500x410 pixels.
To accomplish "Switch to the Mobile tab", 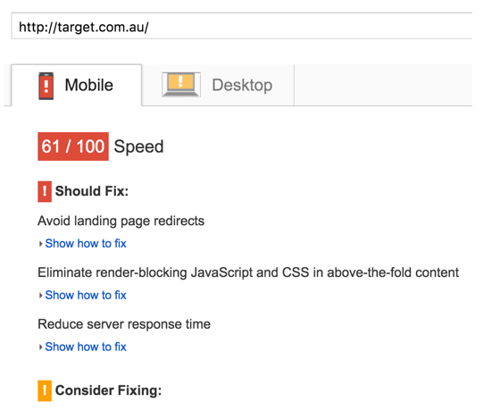I will (x=77, y=85).
